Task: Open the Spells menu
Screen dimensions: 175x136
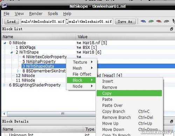Action: point(53,14)
